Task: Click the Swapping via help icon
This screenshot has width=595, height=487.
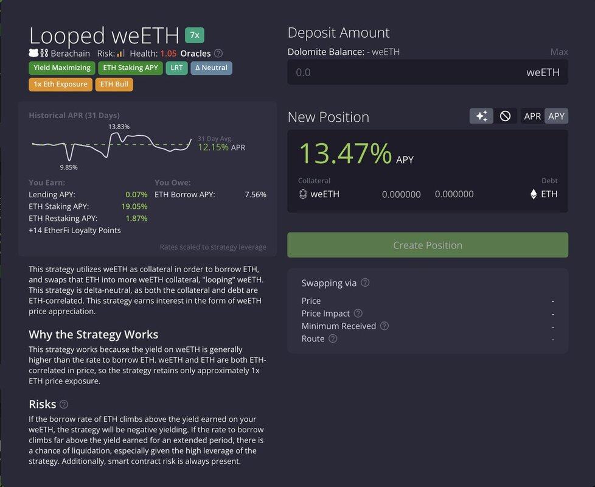Action: 365,282
